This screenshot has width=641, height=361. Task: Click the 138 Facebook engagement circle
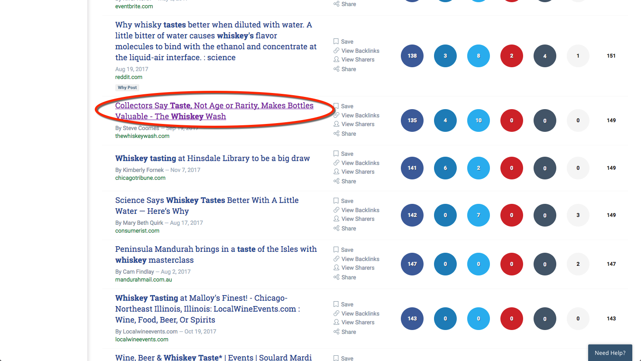[x=412, y=56]
